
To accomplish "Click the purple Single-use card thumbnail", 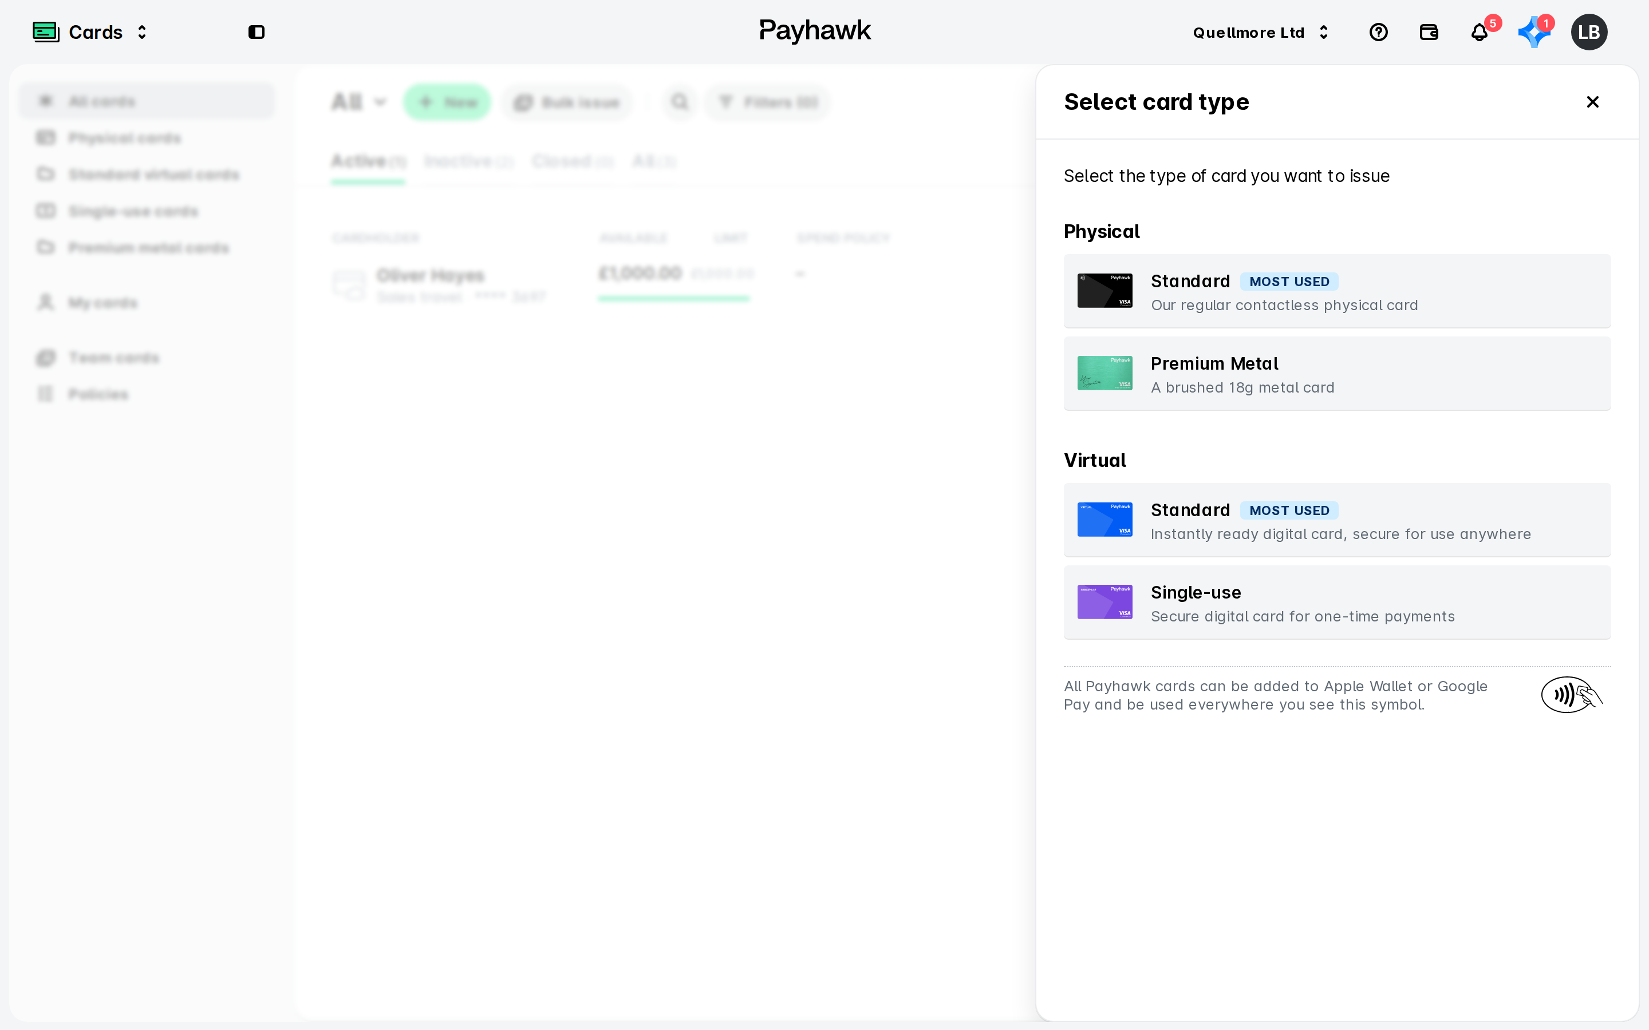I will click(1104, 602).
